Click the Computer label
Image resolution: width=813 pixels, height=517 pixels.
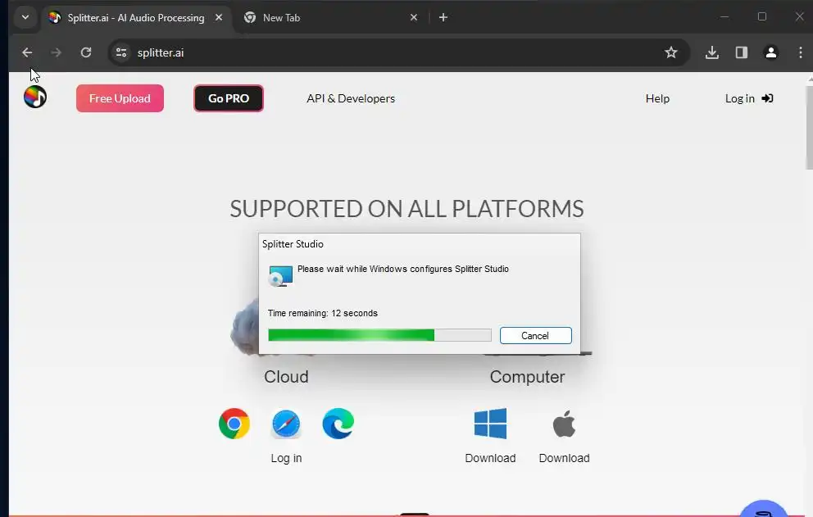click(527, 376)
